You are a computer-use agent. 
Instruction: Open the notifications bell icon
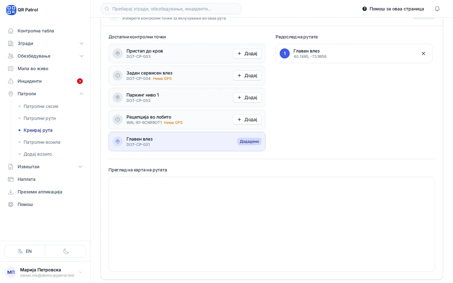pos(437,9)
